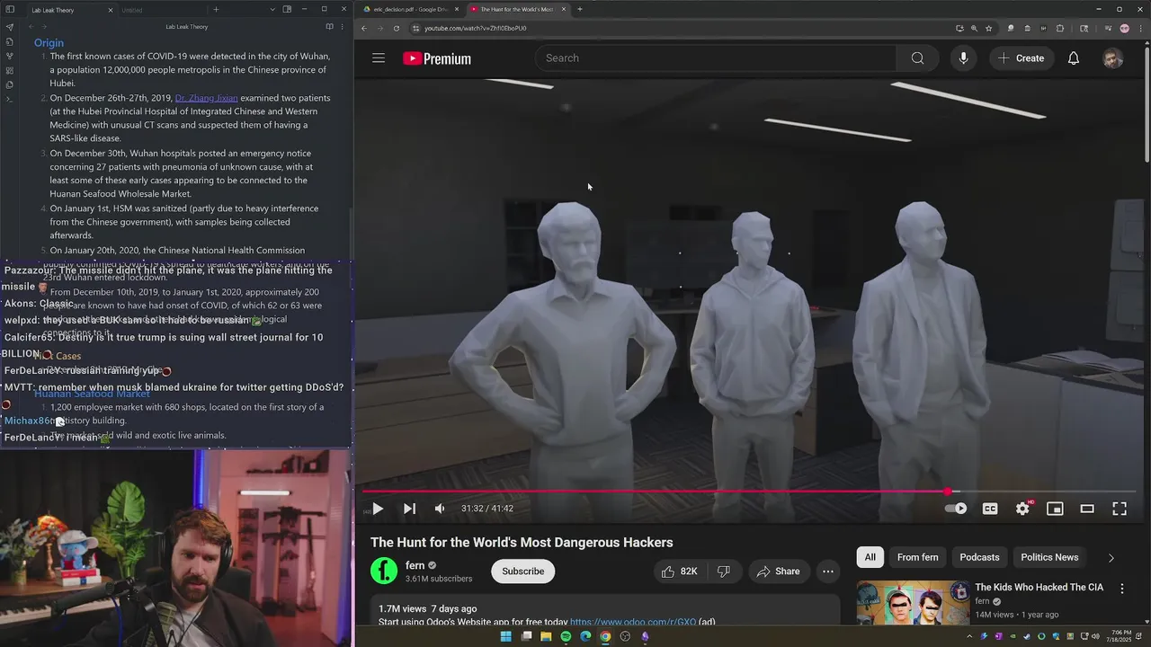Image resolution: width=1151 pixels, height=647 pixels.
Task: Show more chips with right arrow
Action: tap(1111, 557)
